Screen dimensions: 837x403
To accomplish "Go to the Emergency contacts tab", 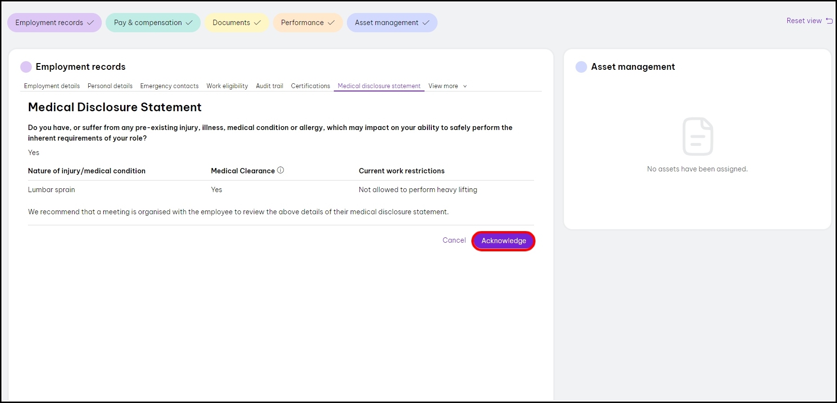I will coord(169,86).
